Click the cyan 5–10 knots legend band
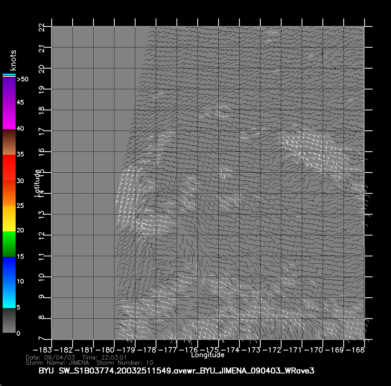The width and height of the screenshot is (391, 386). (9, 295)
